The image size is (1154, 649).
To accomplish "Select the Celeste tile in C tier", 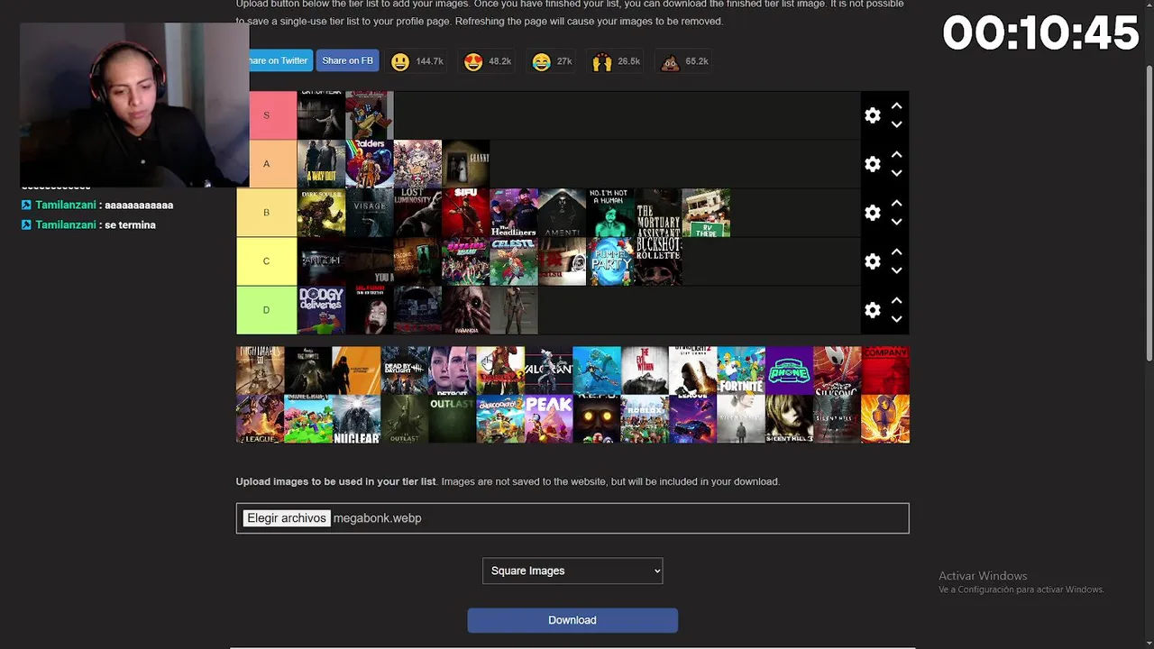I will (x=514, y=261).
